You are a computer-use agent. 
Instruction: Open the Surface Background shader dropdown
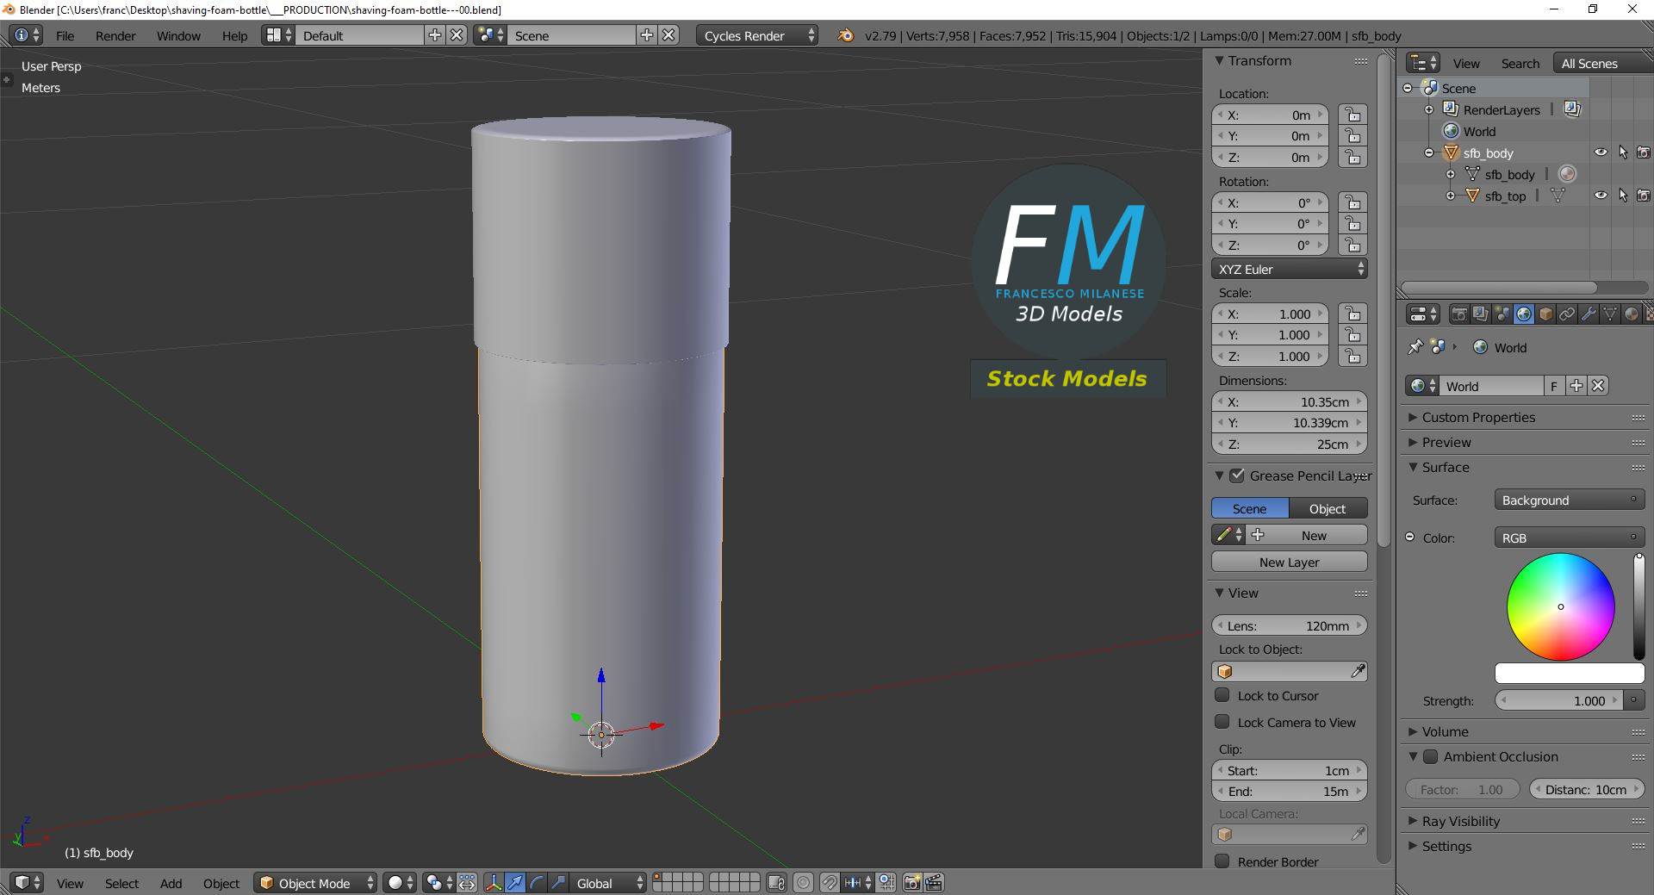click(1570, 500)
